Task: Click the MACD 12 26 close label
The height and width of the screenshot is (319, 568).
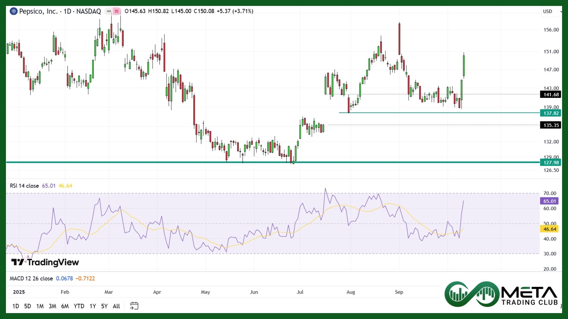Action: (31, 279)
